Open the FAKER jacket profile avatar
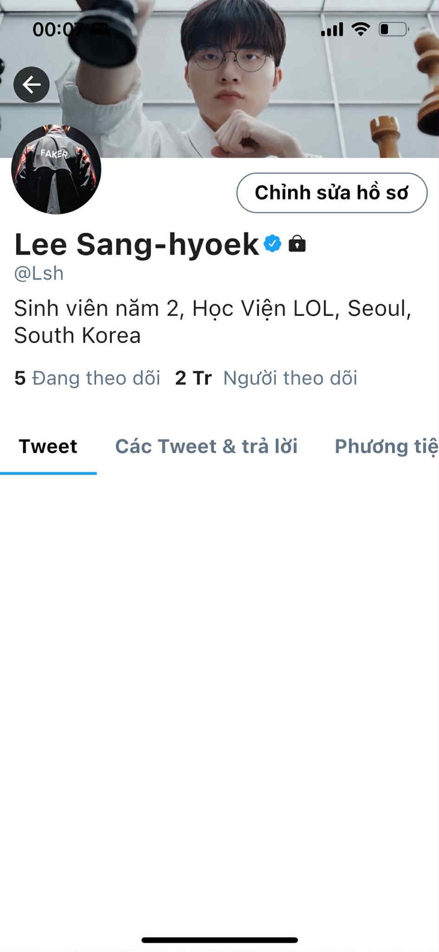This screenshot has height=952, width=439. 56,169
